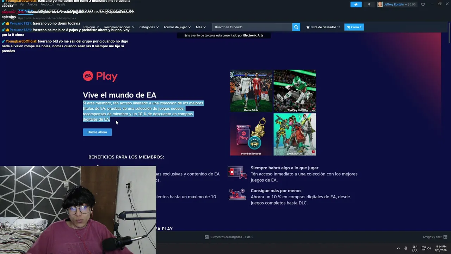
Task: Click the 'Consigue más por menos' title
Action: tap(276, 191)
